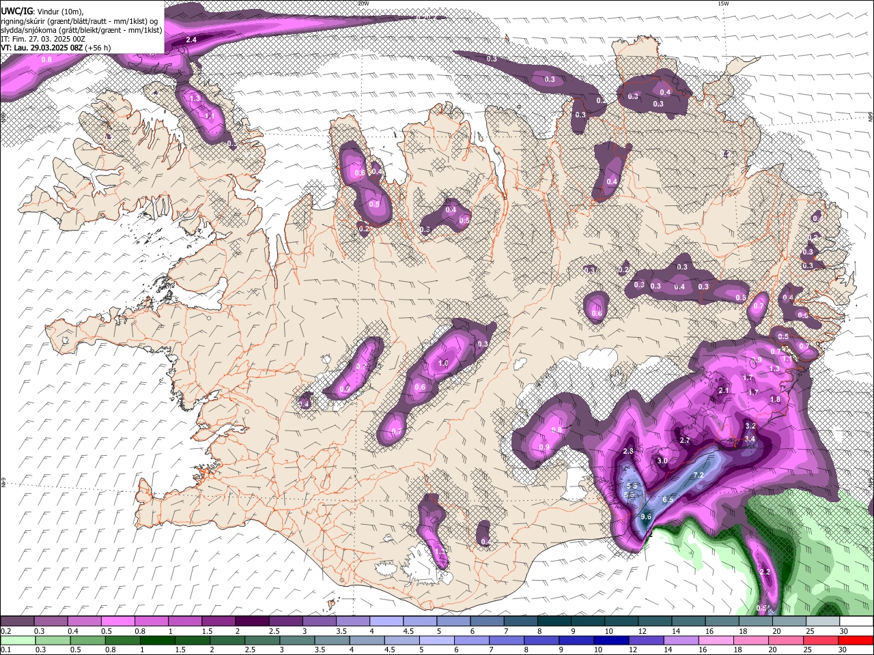Select the '12' label on the purple snow scale
The width and height of the screenshot is (874, 655).
[643, 632]
